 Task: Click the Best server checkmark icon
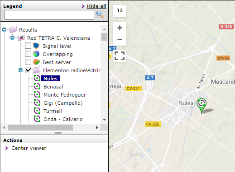point(36,62)
